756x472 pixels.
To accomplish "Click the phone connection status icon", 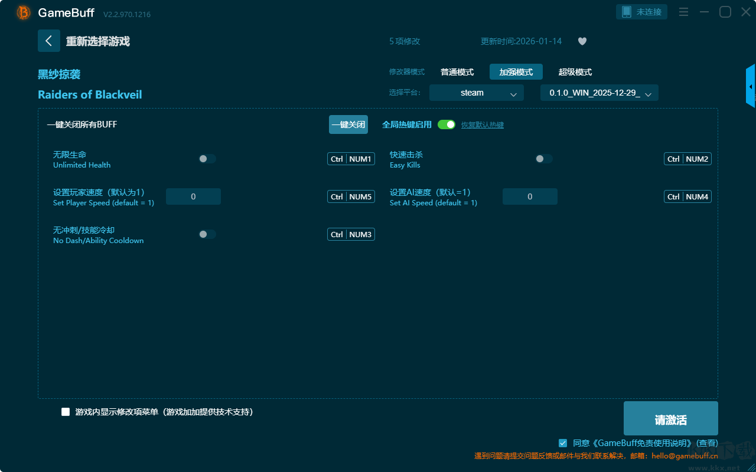I will point(627,12).
